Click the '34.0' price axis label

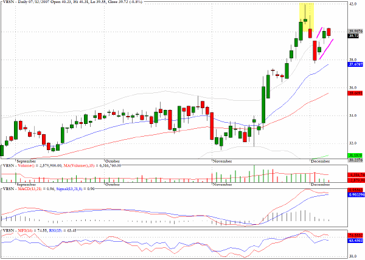point(353,115)
